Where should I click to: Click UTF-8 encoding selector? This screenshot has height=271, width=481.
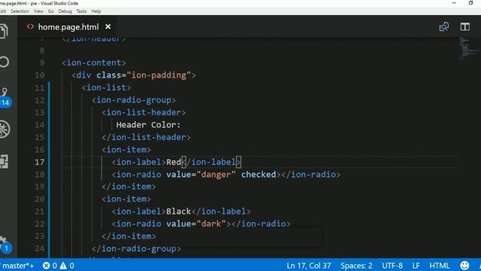pos(392,266)
